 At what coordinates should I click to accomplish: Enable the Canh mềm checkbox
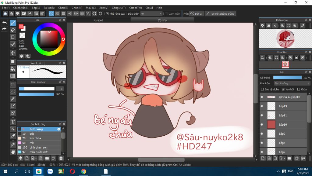(166, 14)
